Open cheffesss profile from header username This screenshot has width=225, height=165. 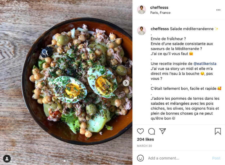point(159,7)
